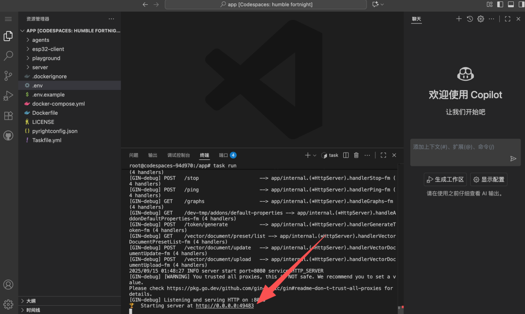Kill terminal with the trash icon
Image resolution: width=525 pixels, height=314 pixels.
click(x=356, y=155)
